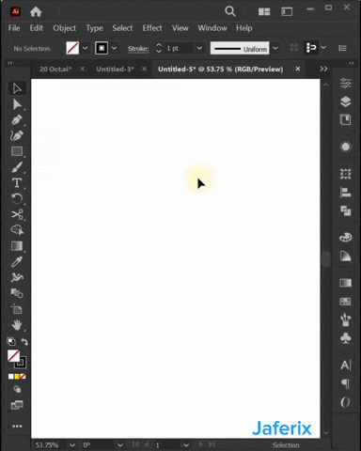The width and height of the screenshot is (361, 451).
Task: Open the Appearance panel icon
Action: click(x=346, y=147)
